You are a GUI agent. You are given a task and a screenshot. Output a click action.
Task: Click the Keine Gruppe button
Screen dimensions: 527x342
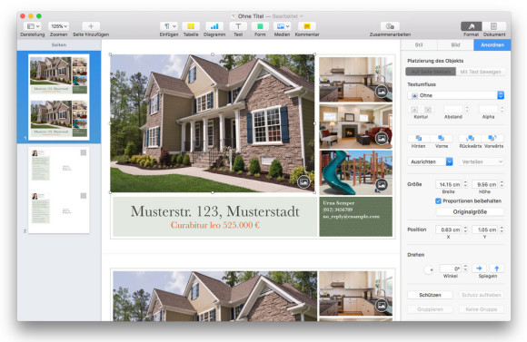[481, 309]
